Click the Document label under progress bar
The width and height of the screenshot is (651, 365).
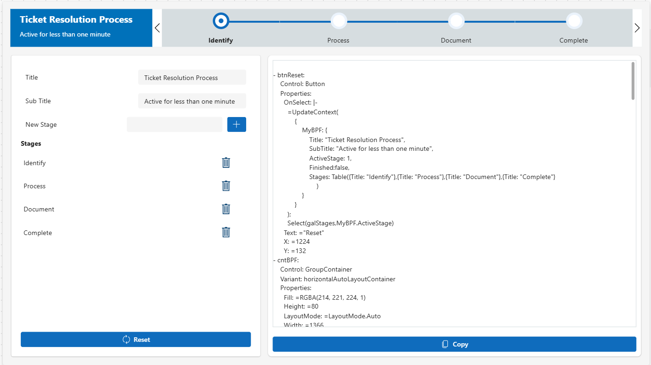click(456, 40)
